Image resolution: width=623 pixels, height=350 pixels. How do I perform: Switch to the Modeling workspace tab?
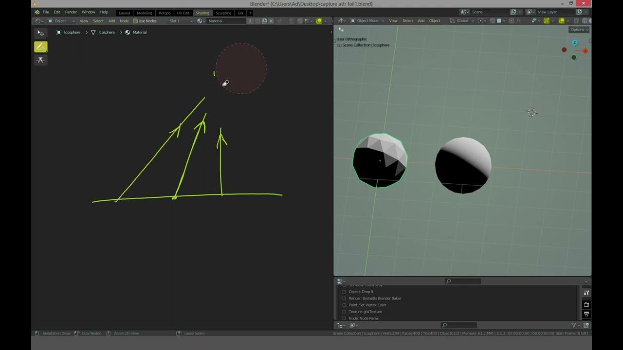point(145,13)
